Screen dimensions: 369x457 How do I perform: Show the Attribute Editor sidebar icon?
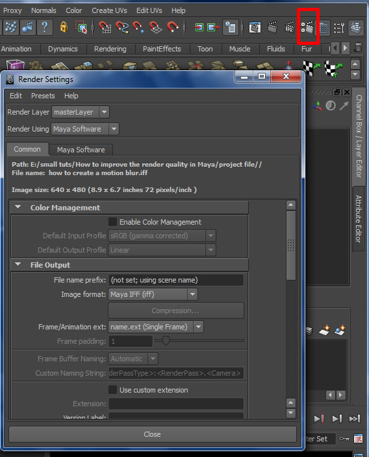click(x=355, y=28)
